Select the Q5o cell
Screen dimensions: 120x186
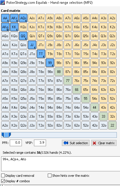tap(23, 98)
